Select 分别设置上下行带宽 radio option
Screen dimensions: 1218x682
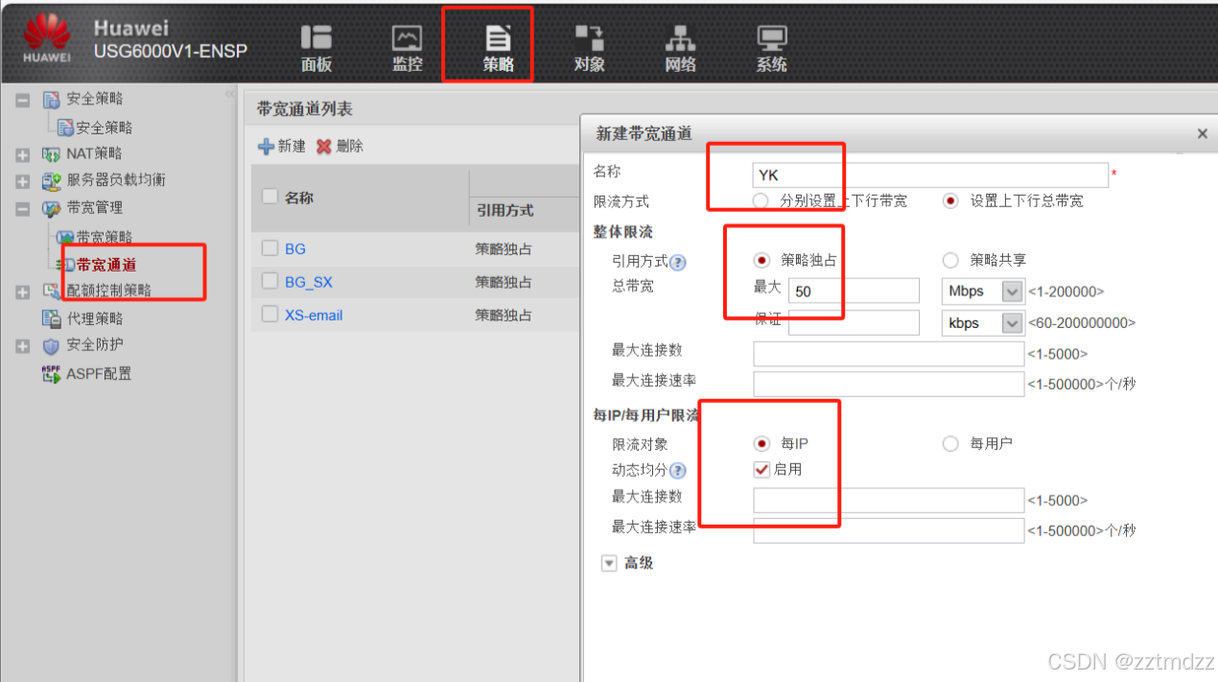tap(761, 201)
